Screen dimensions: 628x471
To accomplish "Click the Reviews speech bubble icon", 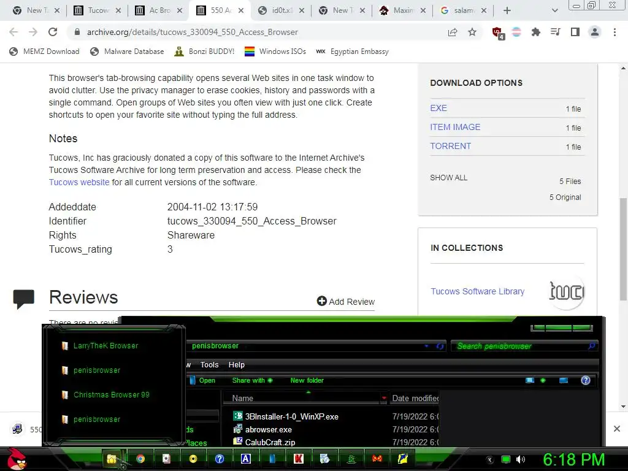I will tap(24, 299).
